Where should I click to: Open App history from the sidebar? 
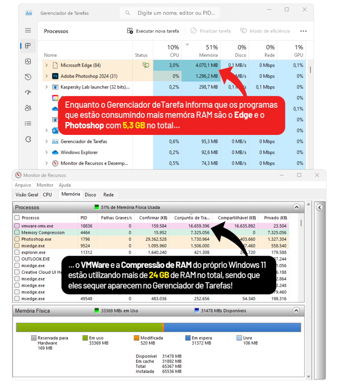(x=28, y=77)
